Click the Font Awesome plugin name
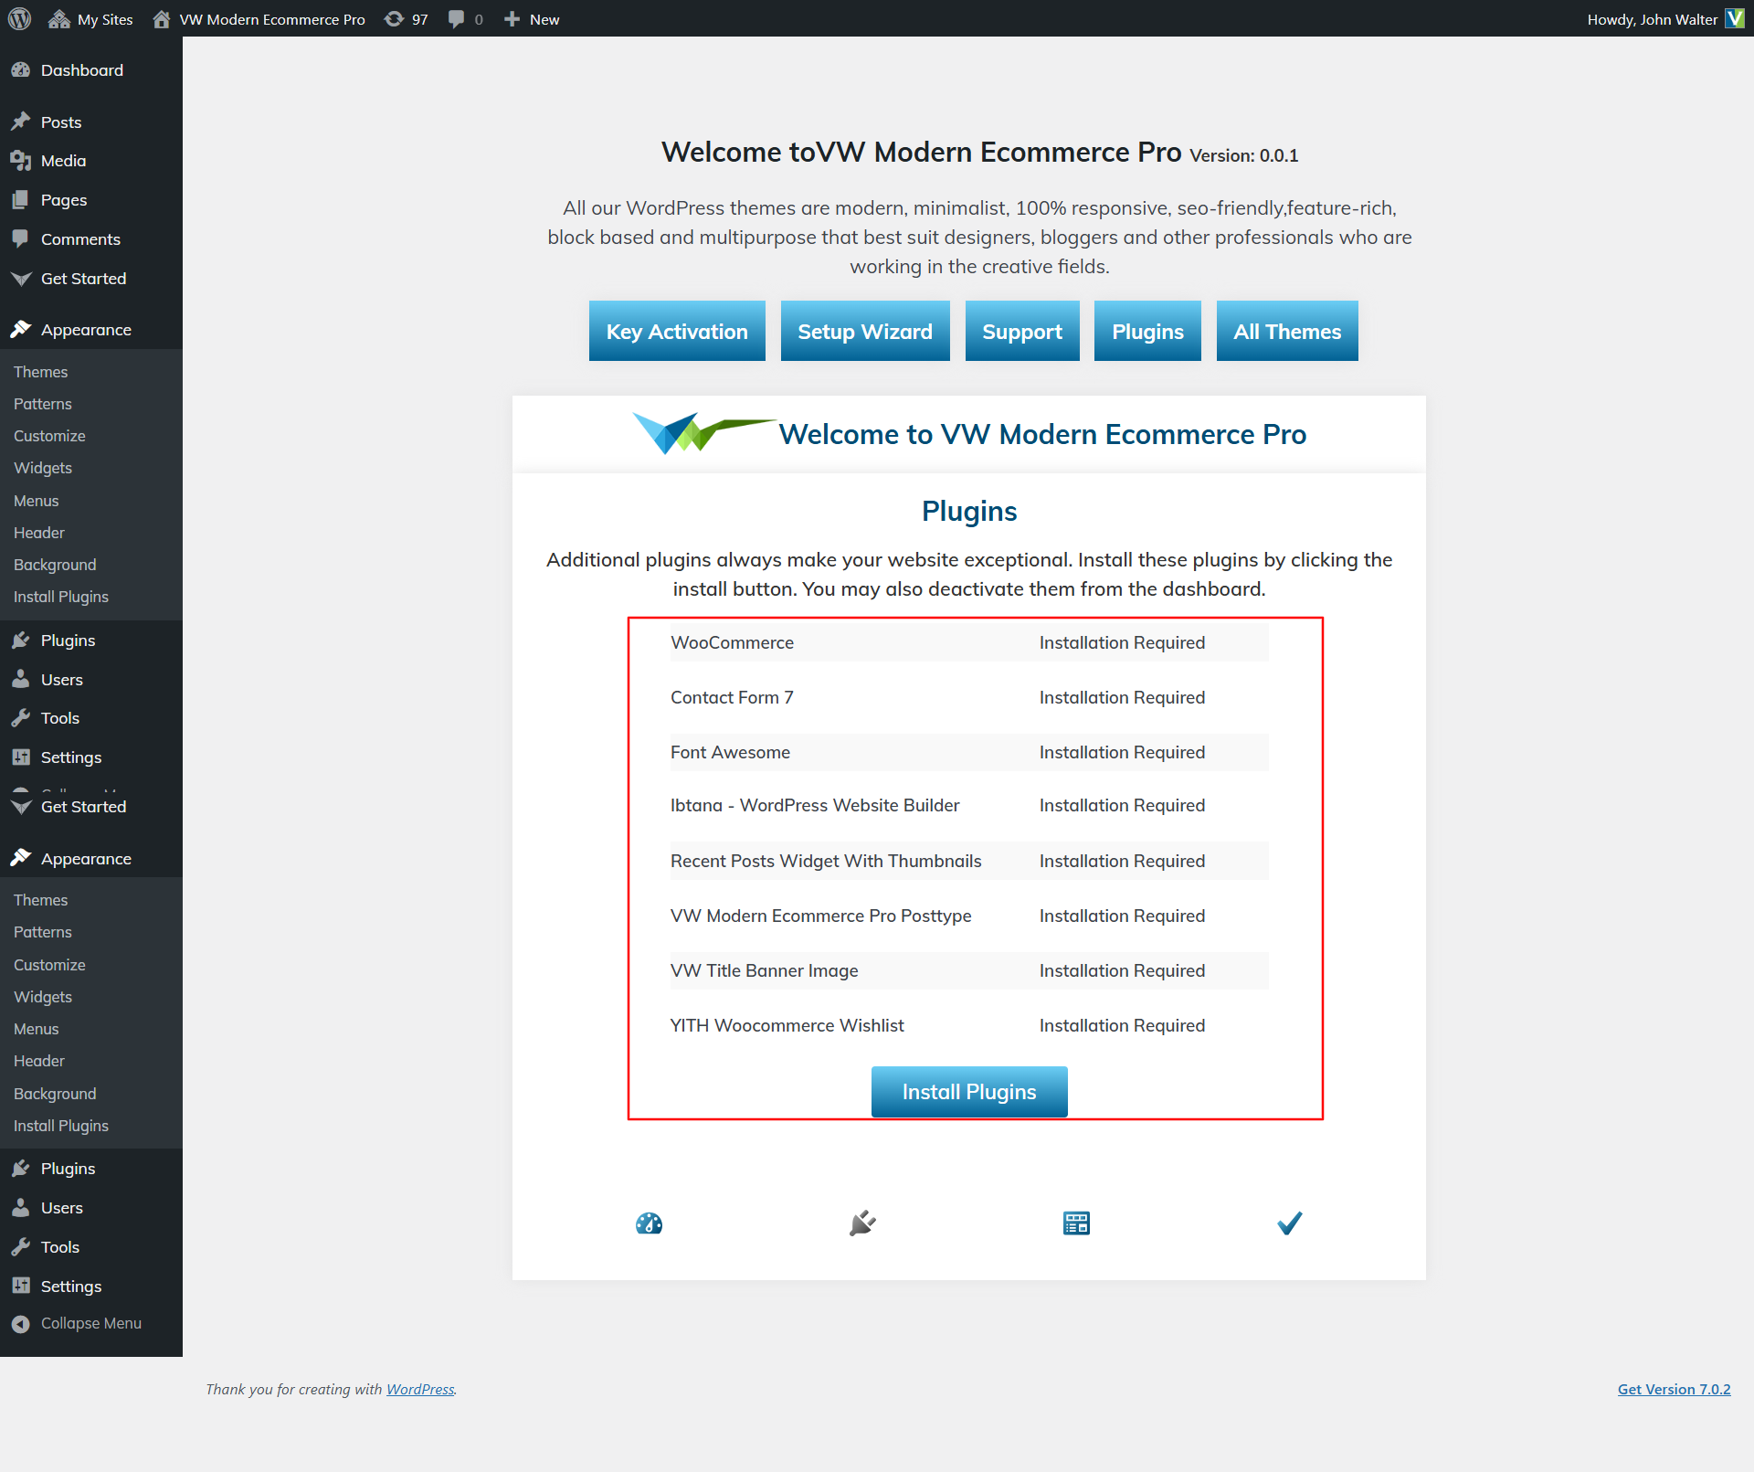The image size is (1754, 1472). 730,752
